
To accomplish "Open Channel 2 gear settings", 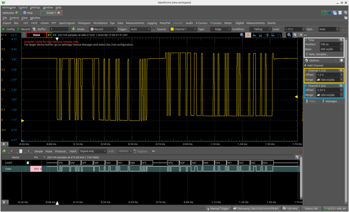I will (x=341, y=86).
